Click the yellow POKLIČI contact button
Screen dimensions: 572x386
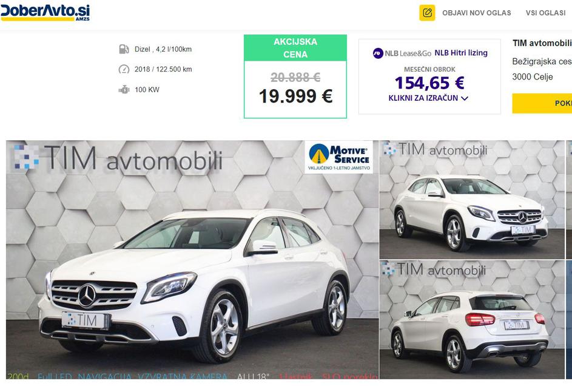tap(542, 103)
